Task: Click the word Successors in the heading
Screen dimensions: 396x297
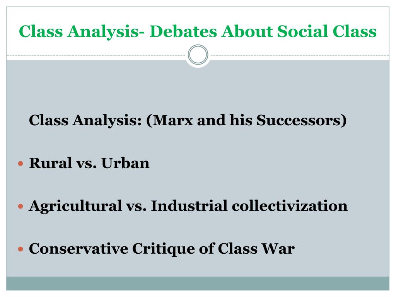Action: 299,120
